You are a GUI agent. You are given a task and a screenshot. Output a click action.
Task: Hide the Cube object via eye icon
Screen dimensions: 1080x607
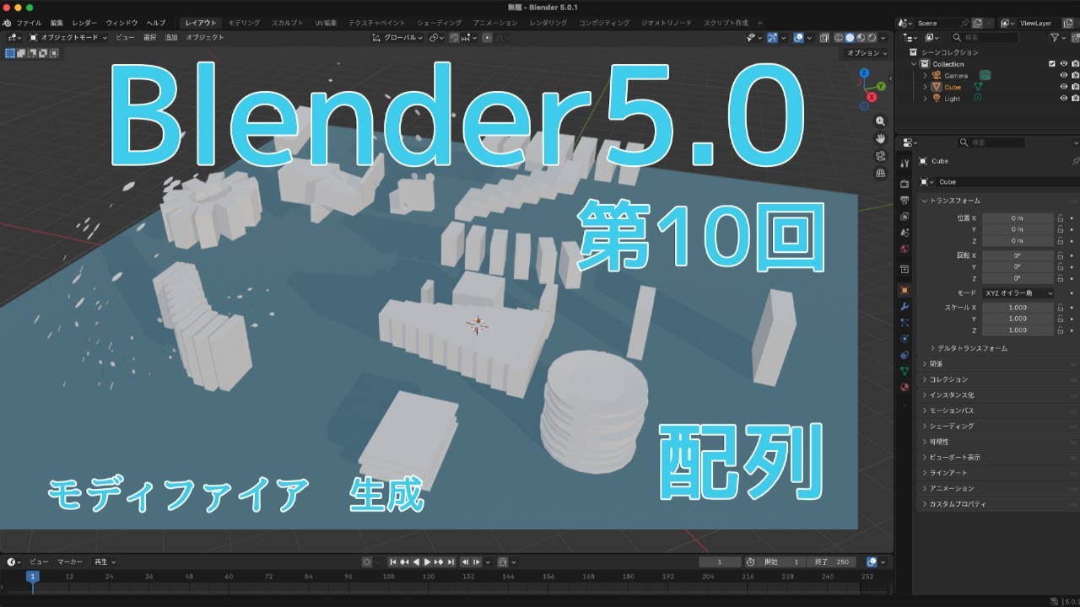coord(1064,87)
